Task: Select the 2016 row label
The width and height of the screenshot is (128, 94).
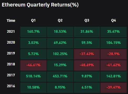Action: (11, 86)
